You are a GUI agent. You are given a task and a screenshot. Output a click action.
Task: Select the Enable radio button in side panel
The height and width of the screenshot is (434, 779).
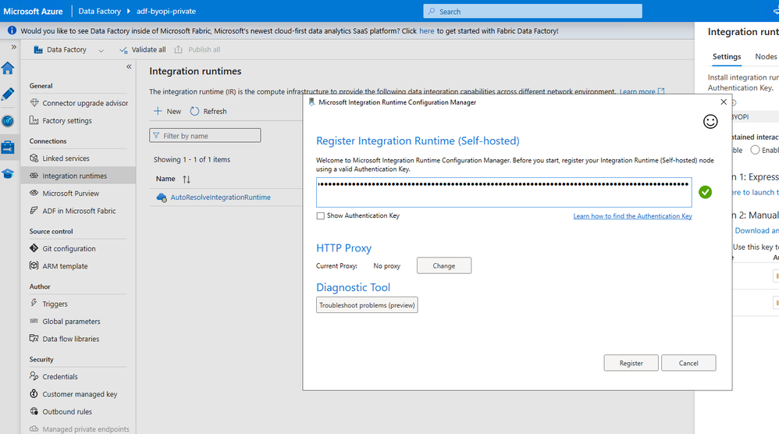pos(755,150)
